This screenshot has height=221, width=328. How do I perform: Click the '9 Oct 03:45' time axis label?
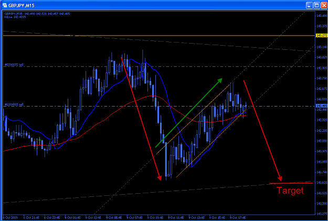(x=93, y=218)
